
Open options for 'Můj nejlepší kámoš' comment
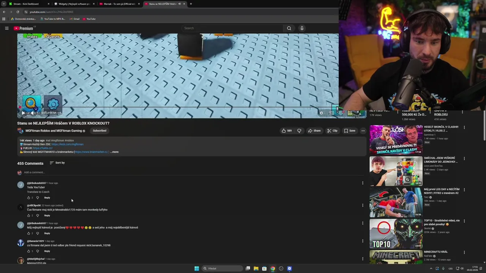click(363, 223)
